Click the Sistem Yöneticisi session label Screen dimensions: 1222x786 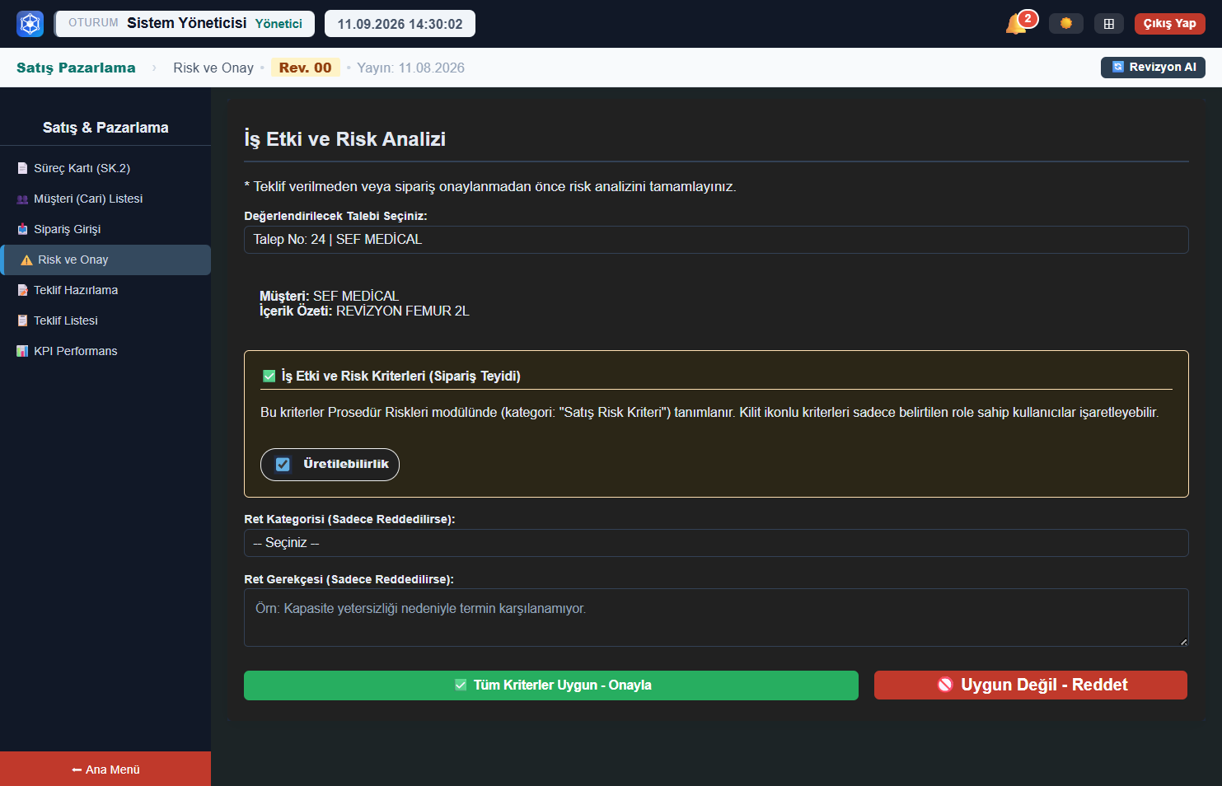coord(186,23)
